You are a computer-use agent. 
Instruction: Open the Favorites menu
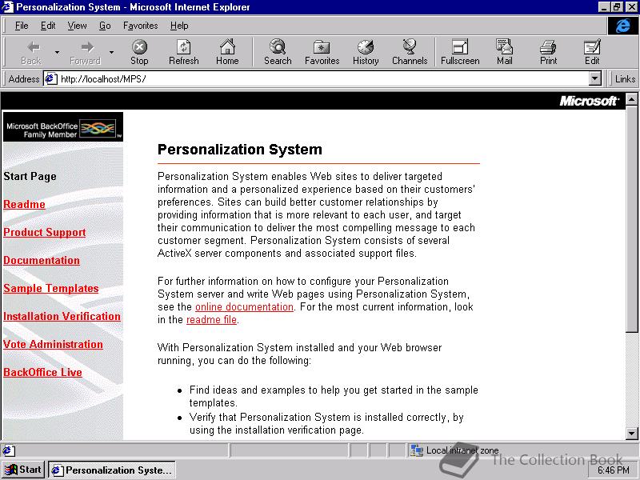[x=141, y=26]
